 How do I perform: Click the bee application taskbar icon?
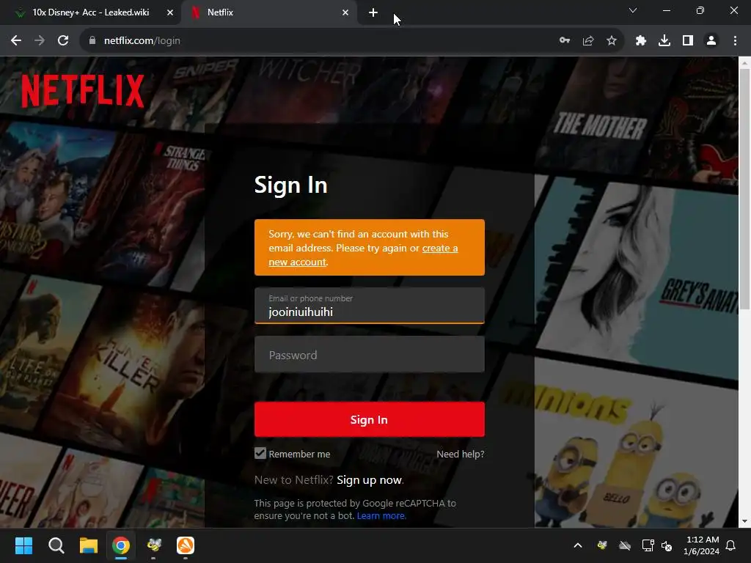point(154,545)
